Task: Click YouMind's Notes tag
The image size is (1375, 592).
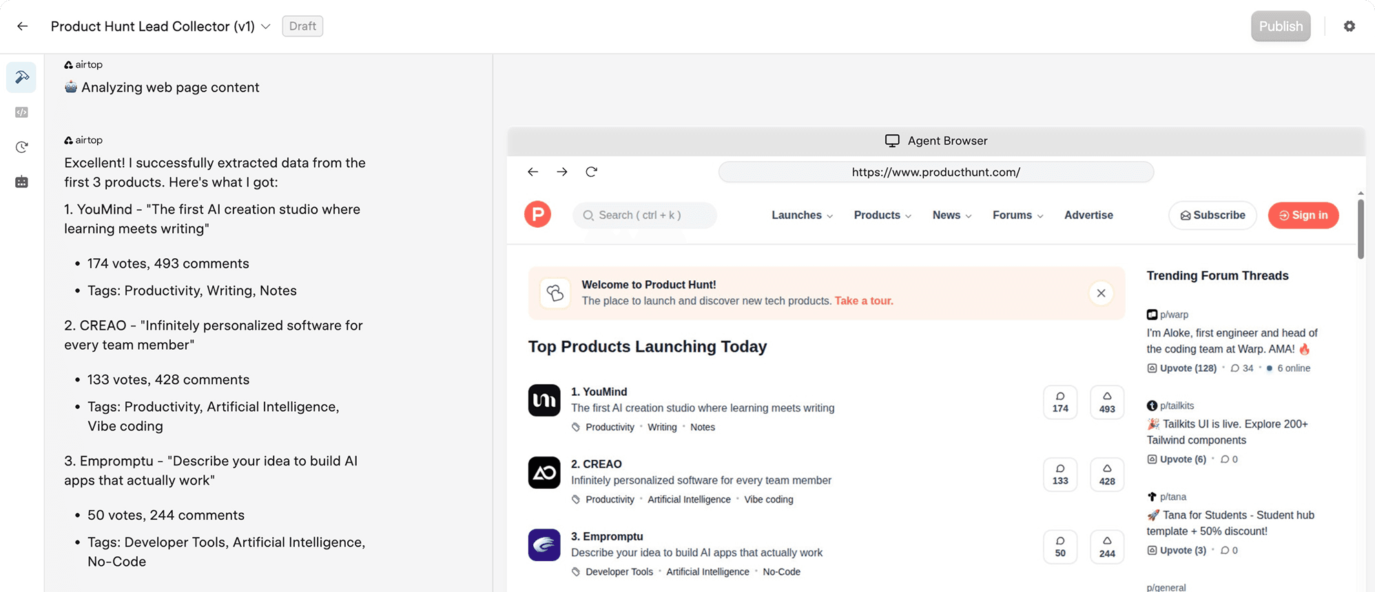Action: [x=702, y=427]
